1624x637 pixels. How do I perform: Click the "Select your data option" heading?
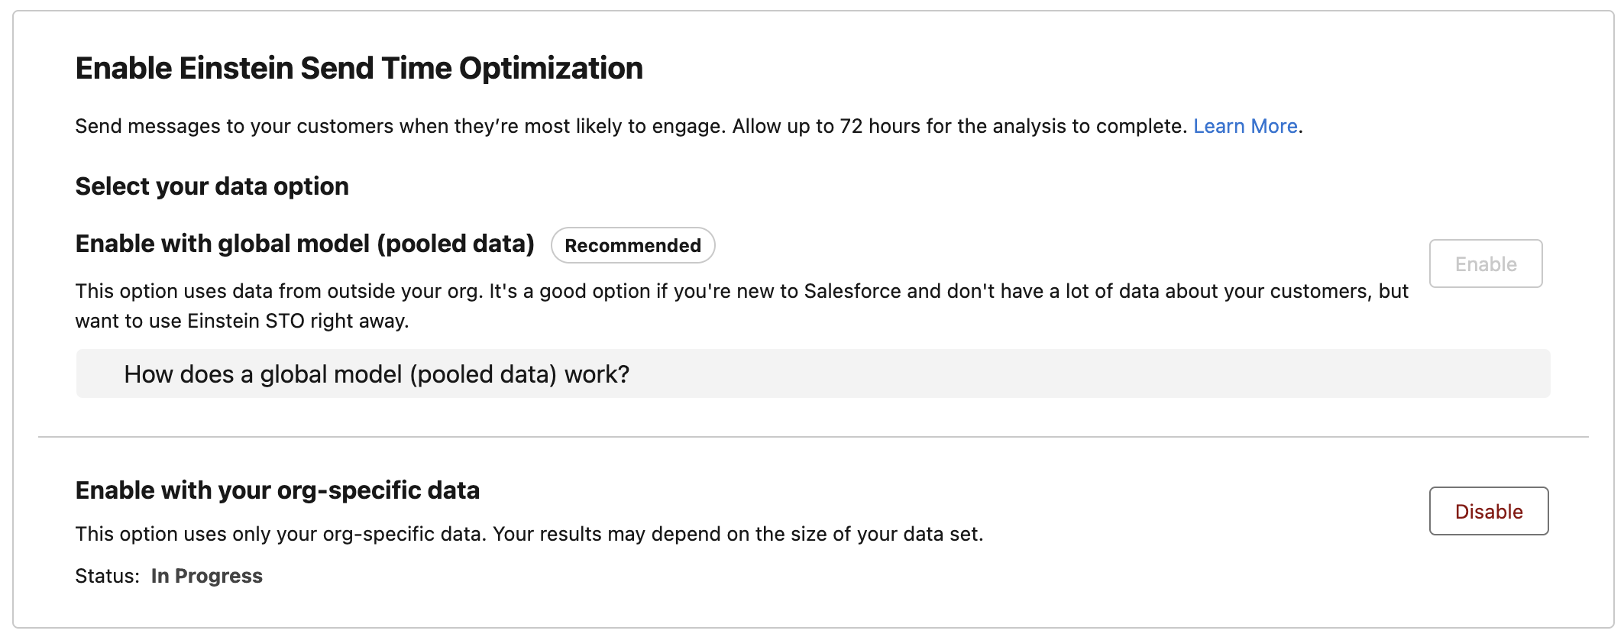click(212, 186)
